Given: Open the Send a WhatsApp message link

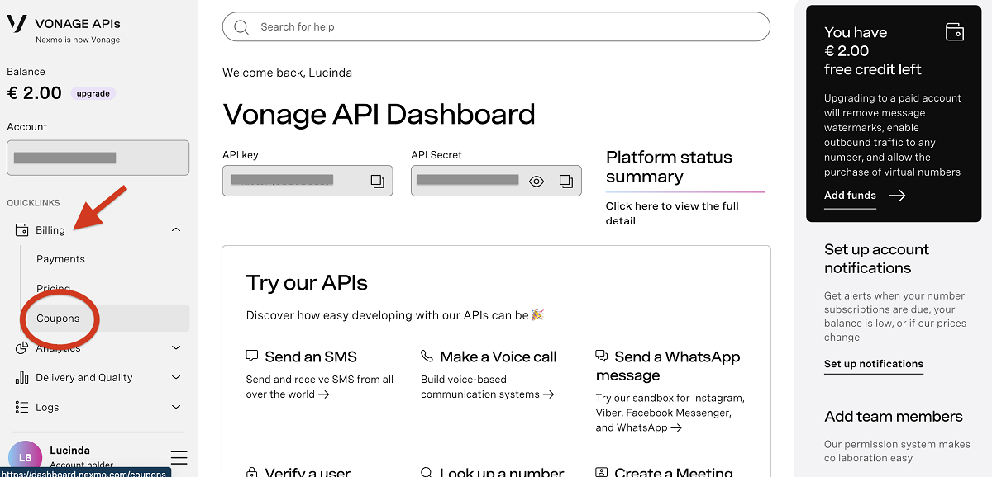Looking at the screenshot, I should coord(668,366).
